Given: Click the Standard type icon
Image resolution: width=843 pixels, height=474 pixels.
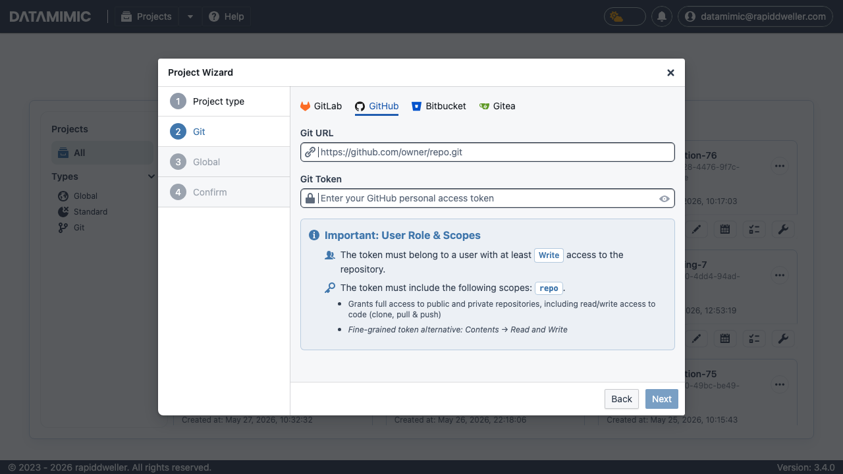Looking at the screenshot, I should (x=63, y=212).
